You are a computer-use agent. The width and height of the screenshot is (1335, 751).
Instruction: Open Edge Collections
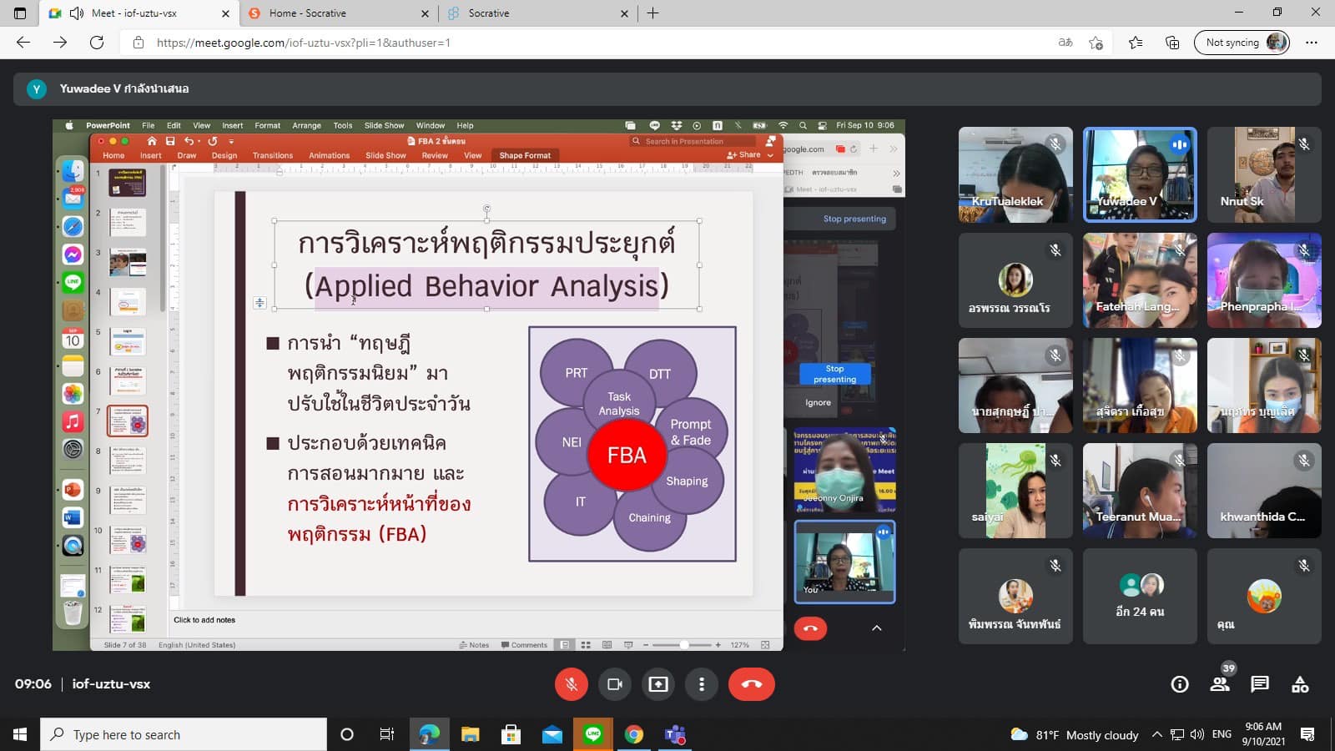[1172, 43]
